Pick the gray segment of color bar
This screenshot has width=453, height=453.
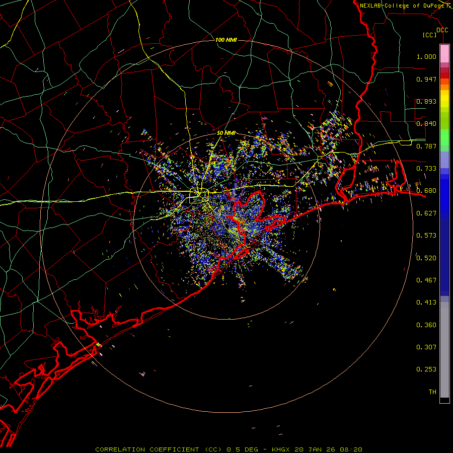(444, 350)
